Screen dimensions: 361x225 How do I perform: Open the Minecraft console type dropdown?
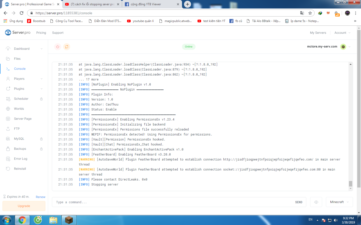tap(339, 202)
